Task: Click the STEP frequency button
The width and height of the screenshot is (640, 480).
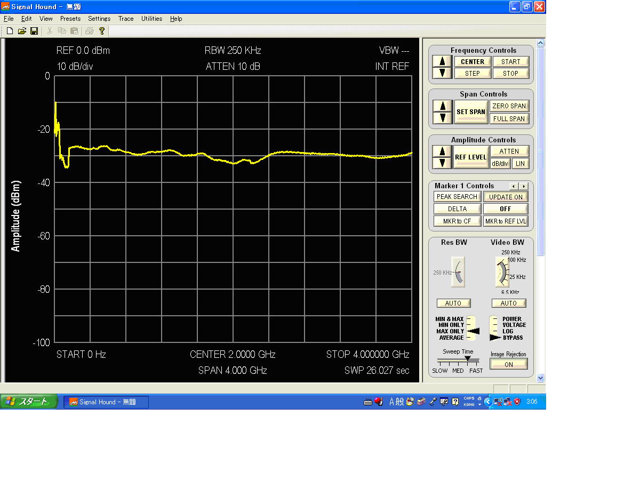Action: coord(473,73)
